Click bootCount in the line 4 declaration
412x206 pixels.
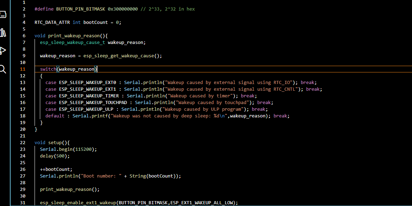[x=96, y=22]
